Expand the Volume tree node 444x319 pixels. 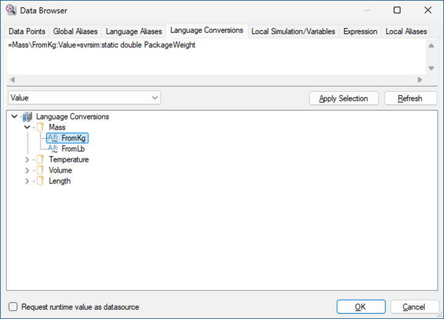click(x=26, y=170)
